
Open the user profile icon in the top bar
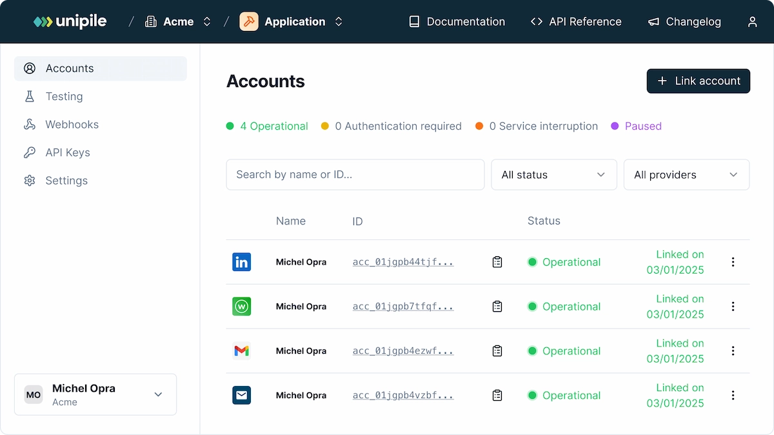click(x=752, y=22)
